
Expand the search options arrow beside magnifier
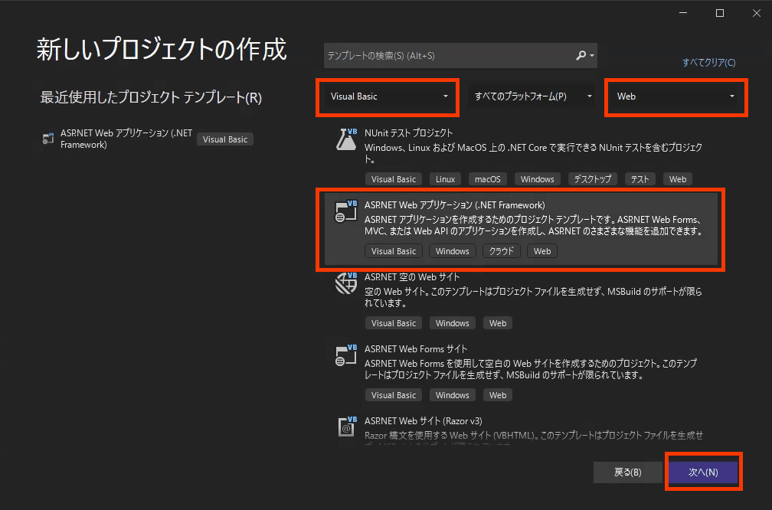tap(592, 56)
